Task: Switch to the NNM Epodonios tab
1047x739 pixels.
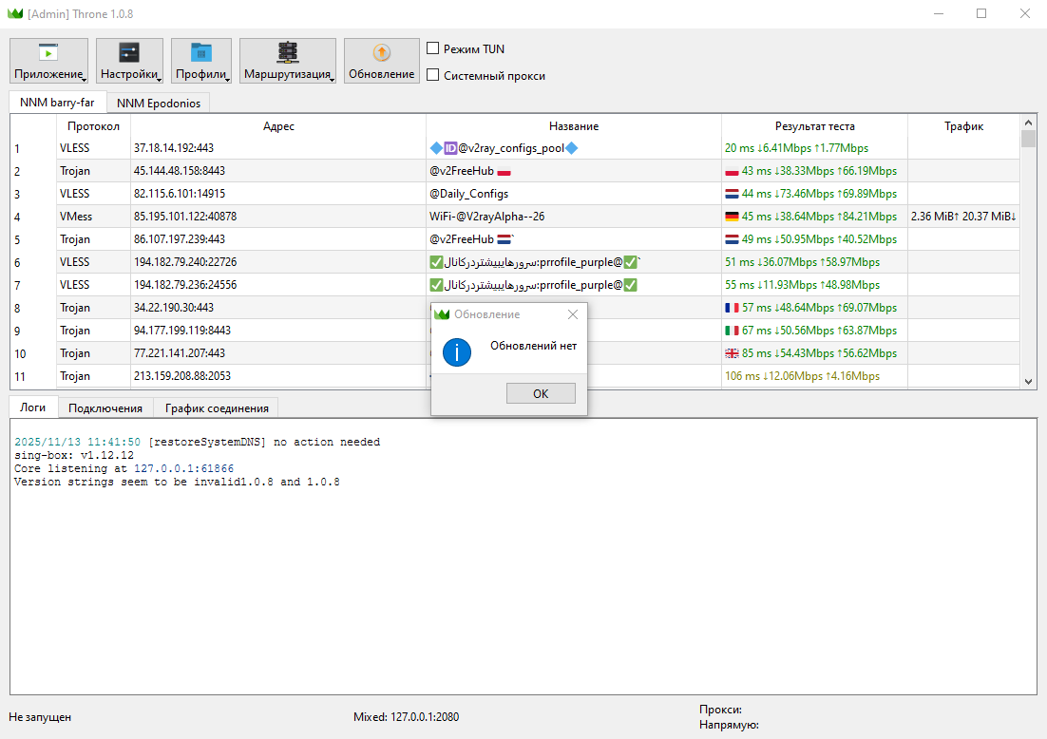Action: (x=159, y=103)
